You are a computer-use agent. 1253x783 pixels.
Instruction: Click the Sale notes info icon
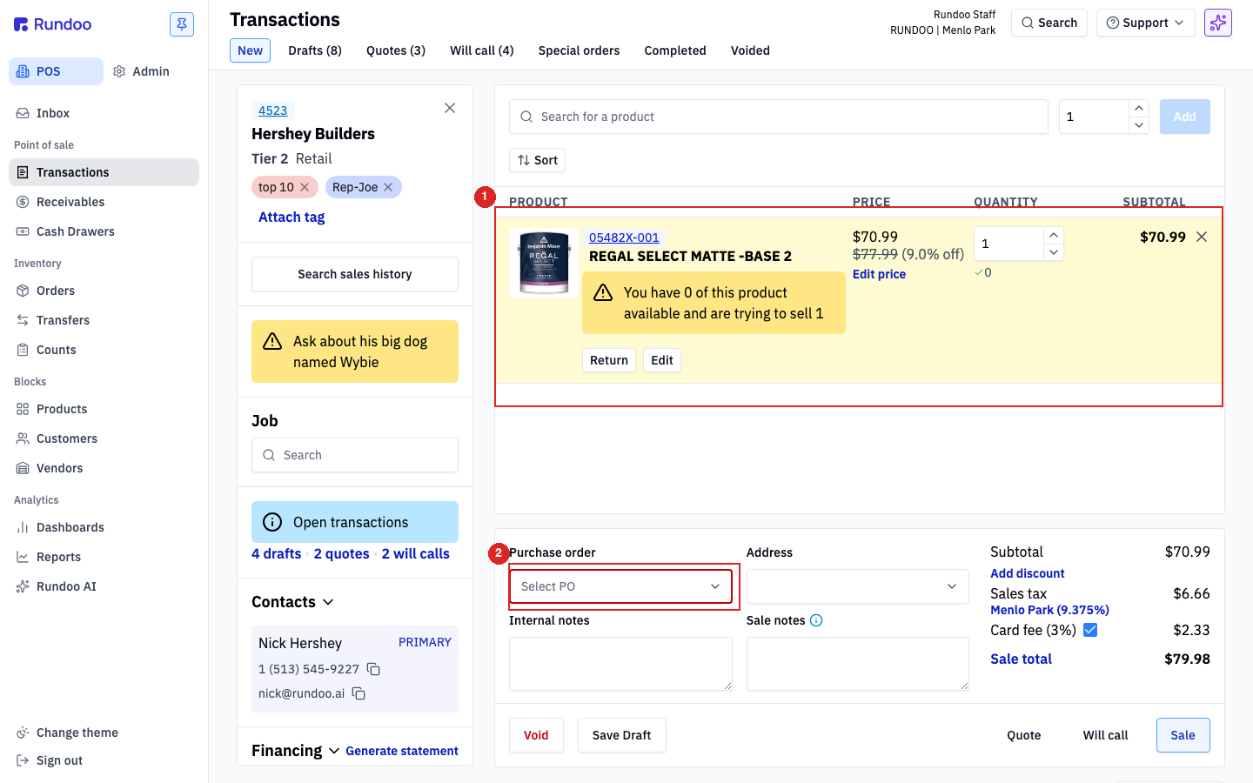(816, 620)
